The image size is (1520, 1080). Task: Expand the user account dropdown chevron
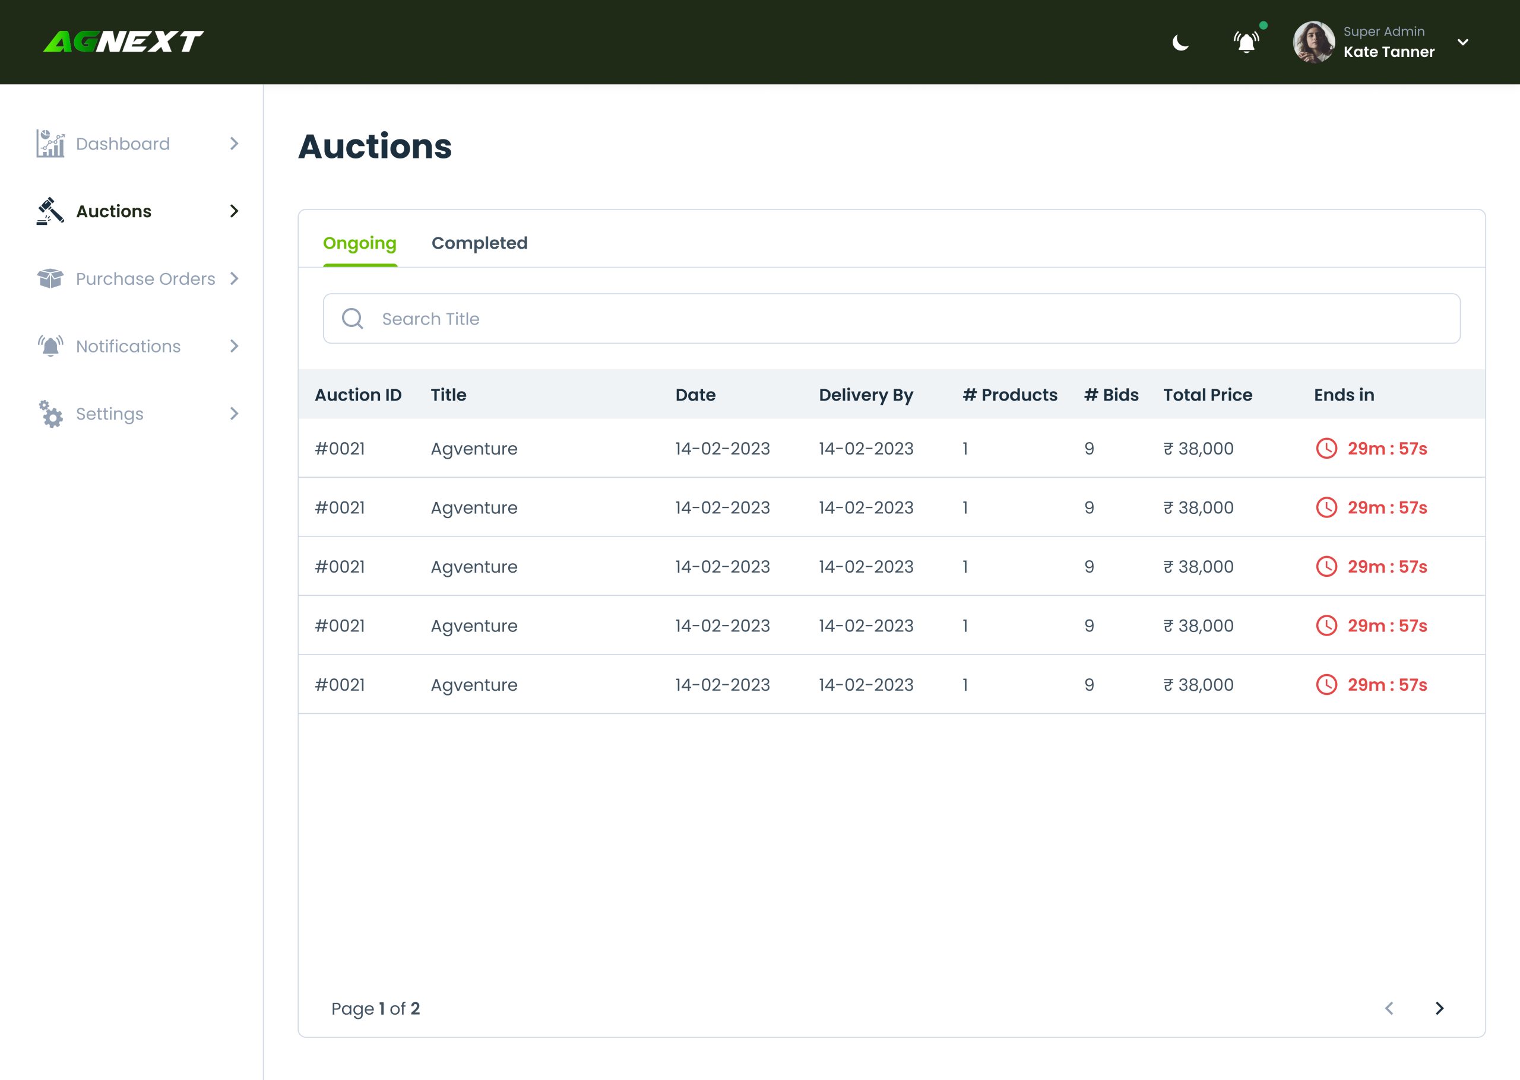pos(1463,42)
